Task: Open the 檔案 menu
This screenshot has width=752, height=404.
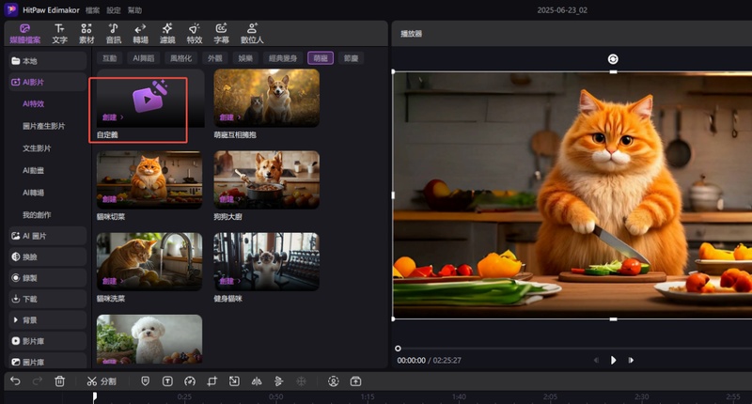Action: pos(92,9)
